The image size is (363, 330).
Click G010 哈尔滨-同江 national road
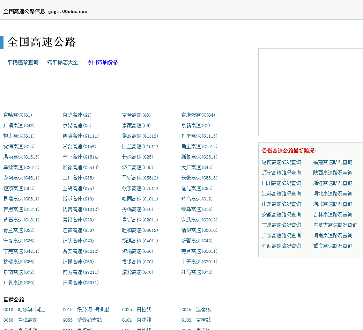[24, 310]
